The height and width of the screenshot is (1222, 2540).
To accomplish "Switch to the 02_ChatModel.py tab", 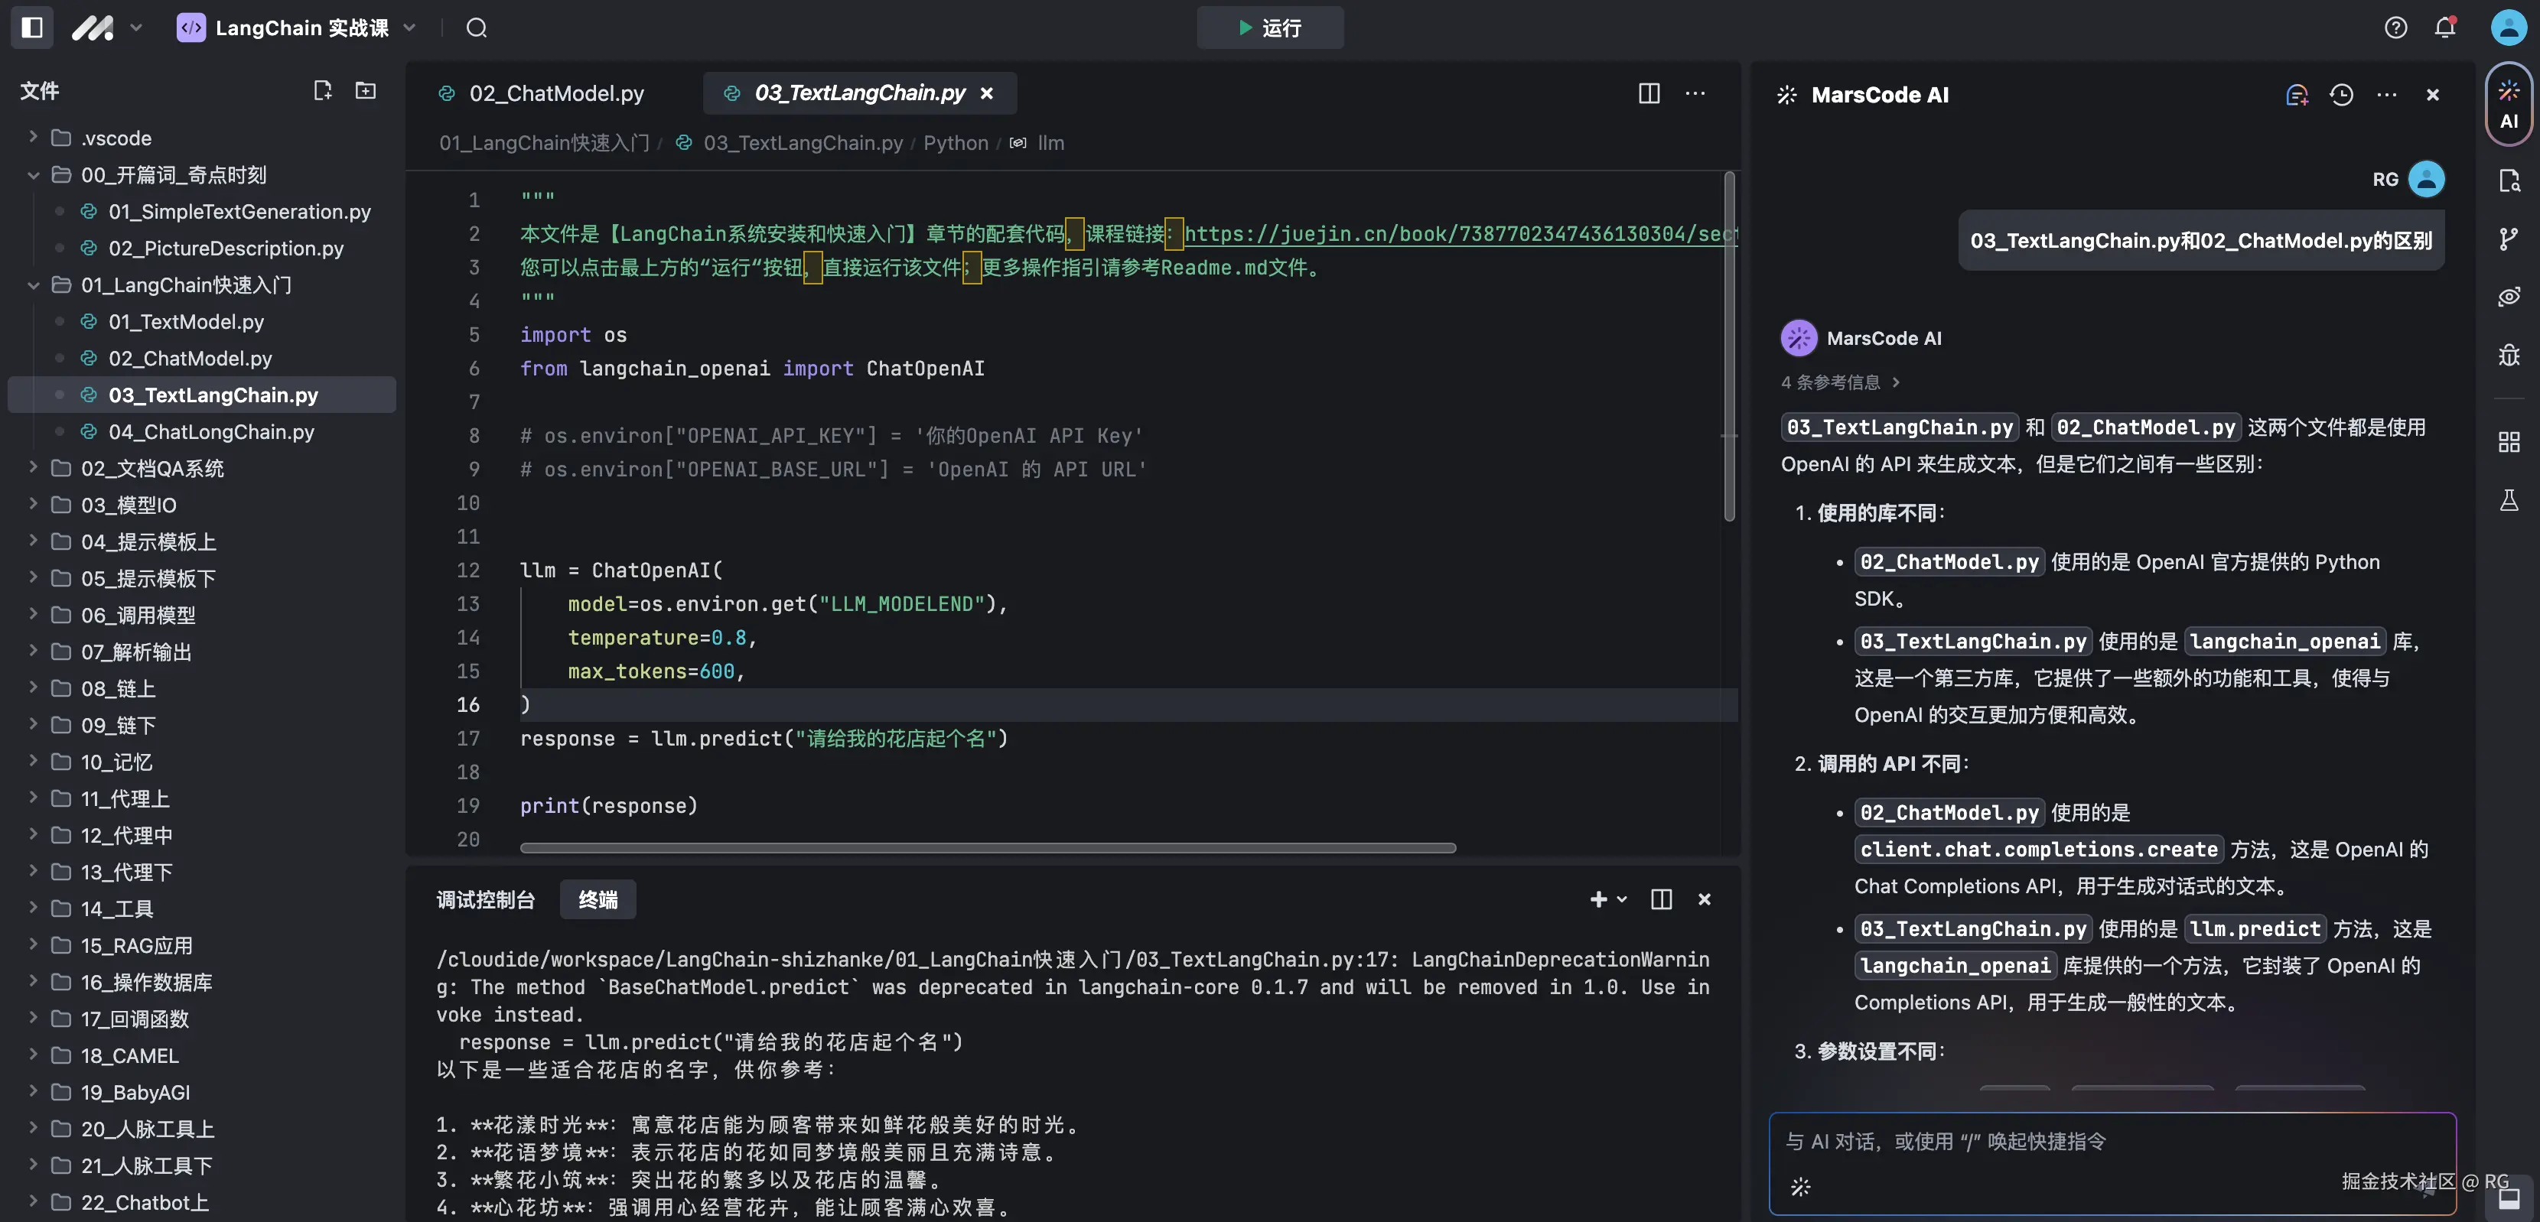I will click(555, 93).
